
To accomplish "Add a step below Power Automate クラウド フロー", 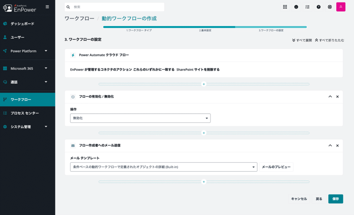I will pos(204,84).
